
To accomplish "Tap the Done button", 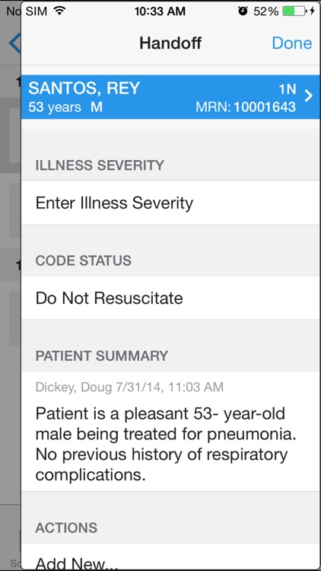I will pos(292,43).
